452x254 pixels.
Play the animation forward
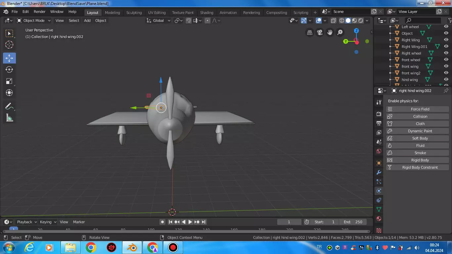190,222
